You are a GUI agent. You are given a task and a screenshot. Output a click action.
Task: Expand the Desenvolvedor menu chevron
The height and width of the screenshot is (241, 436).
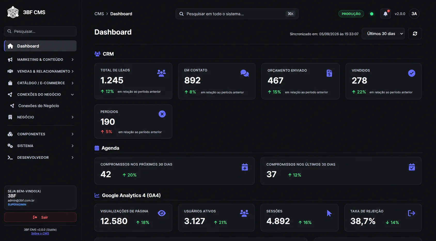(73, 157)
